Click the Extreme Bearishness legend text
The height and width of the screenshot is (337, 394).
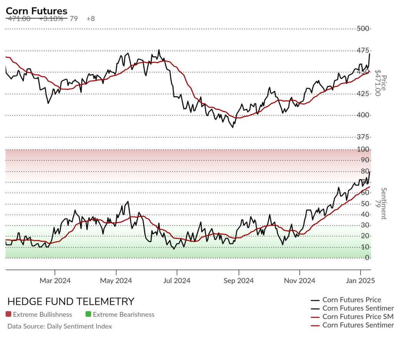tap(124, 314)
